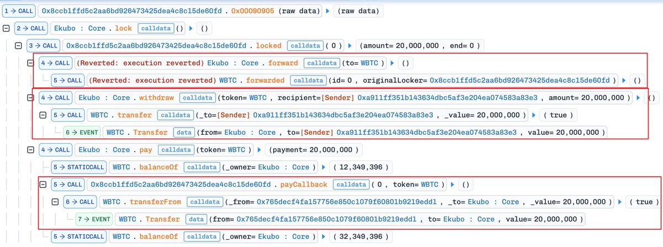
Task: Open the withdraw function name
Action: coord(156,98)
